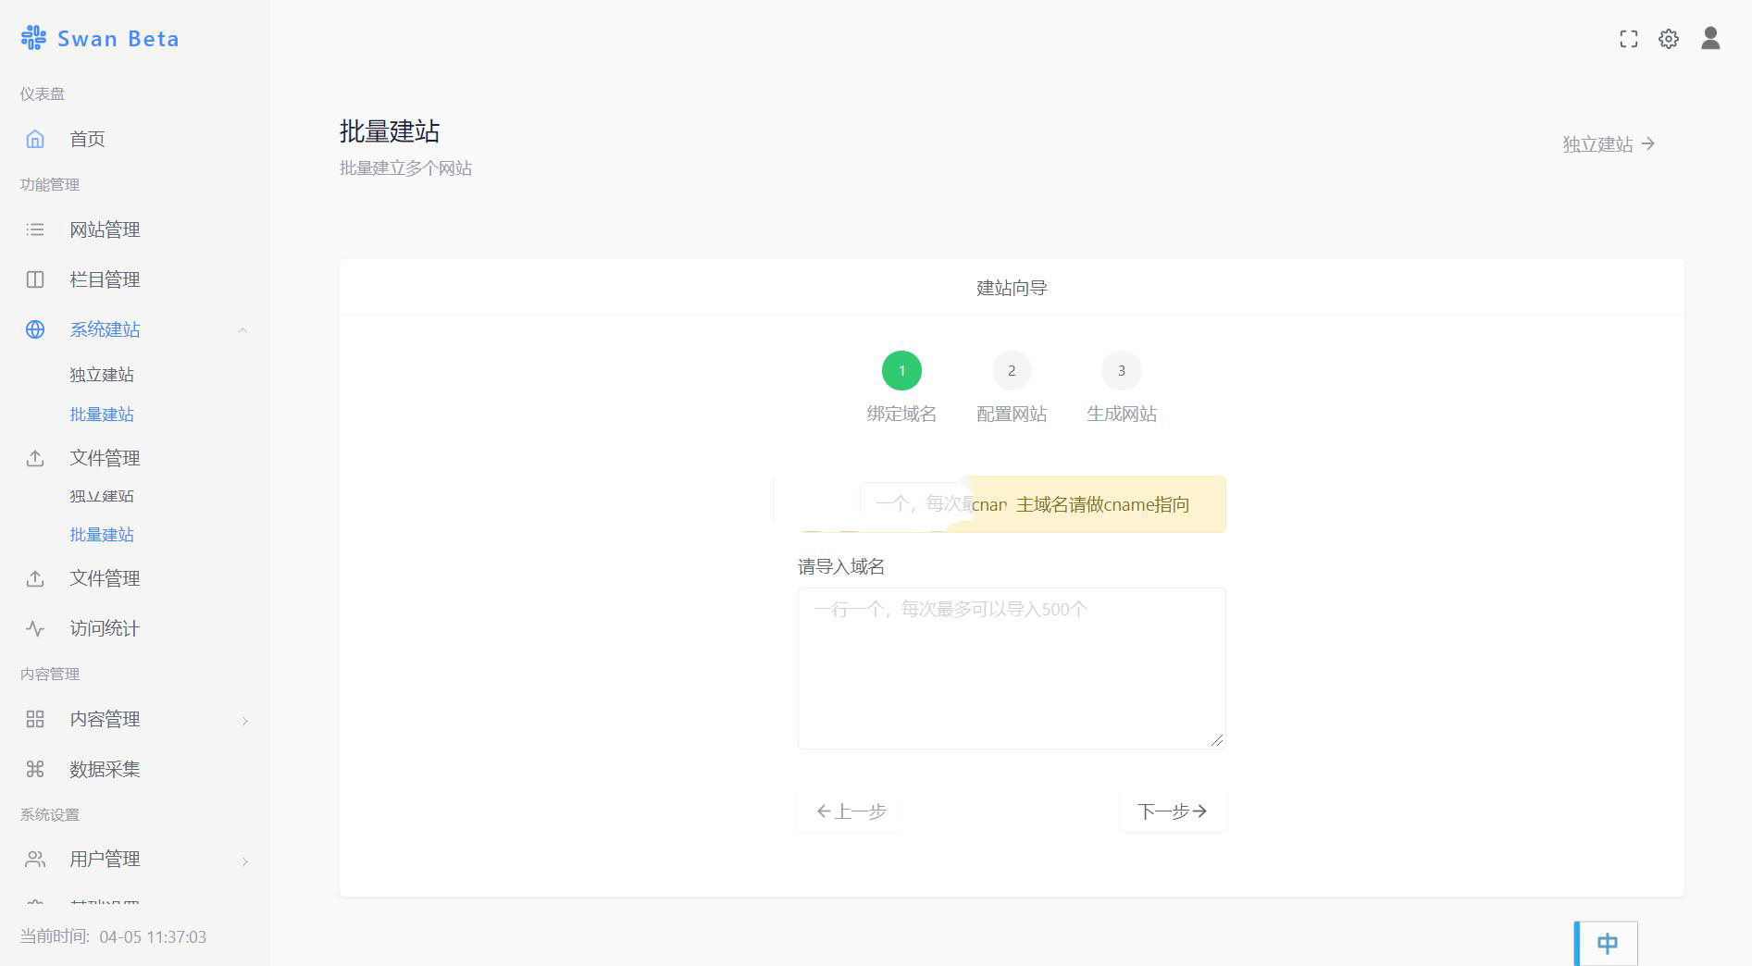Click the 中 input method indicator

click(1607, 943)
